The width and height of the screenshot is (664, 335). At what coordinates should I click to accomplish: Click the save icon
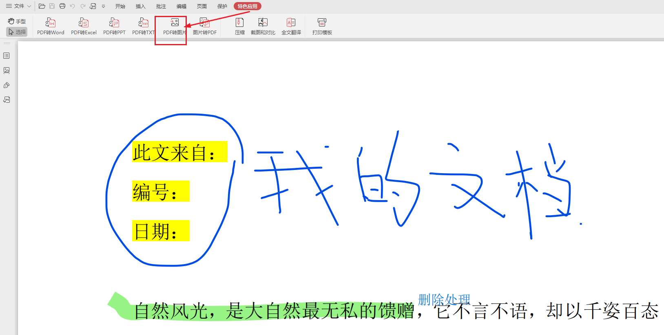coord(52,6)
